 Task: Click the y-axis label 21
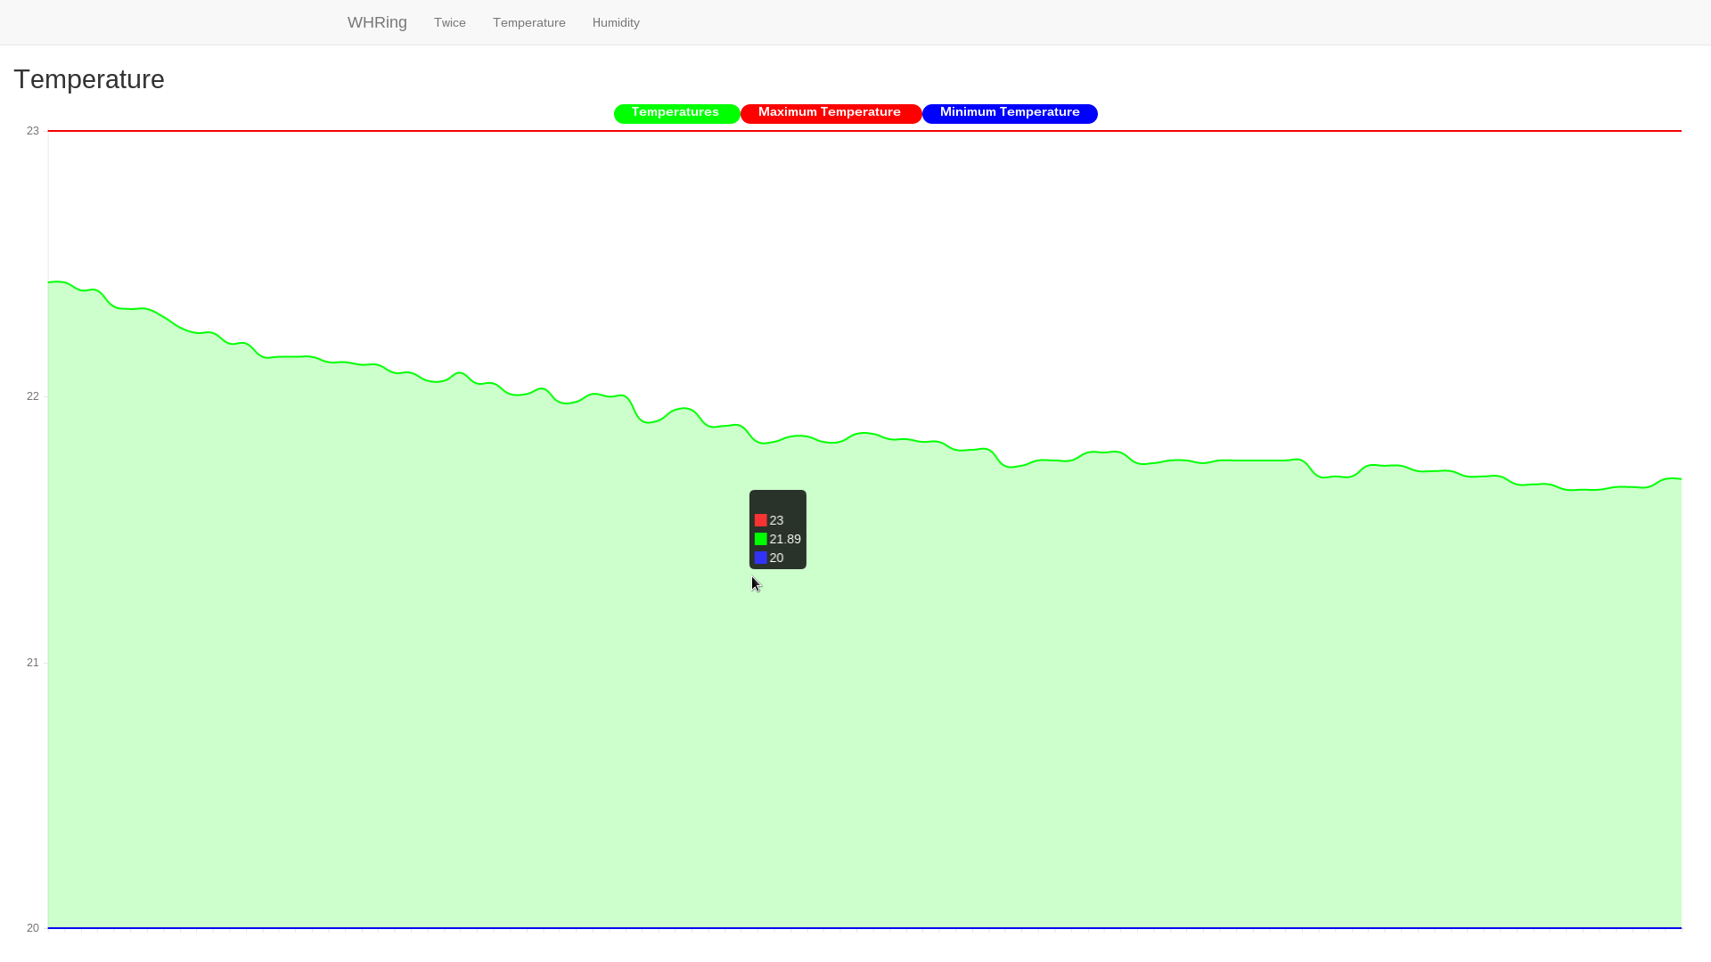(33, 663)
